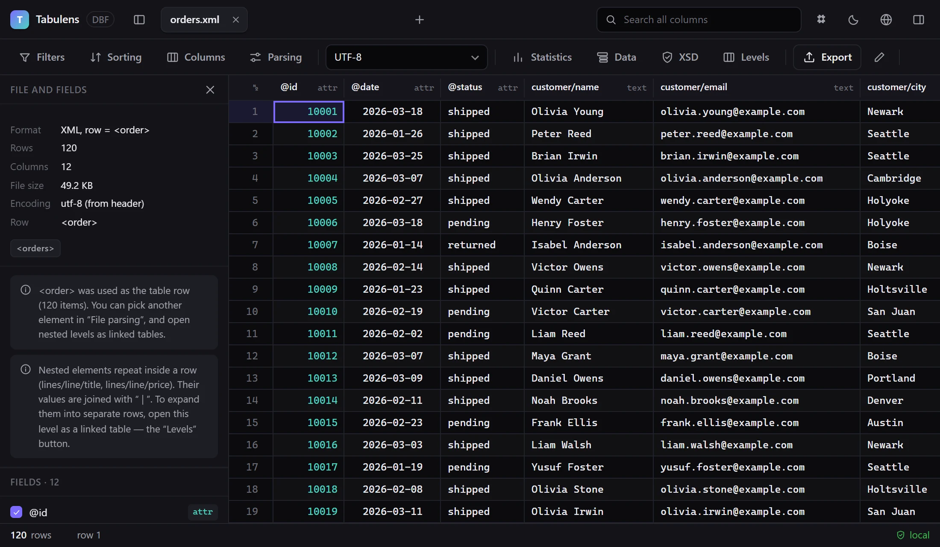
Task: Open Levels linked tables
Action: click(x=746, y=57)
